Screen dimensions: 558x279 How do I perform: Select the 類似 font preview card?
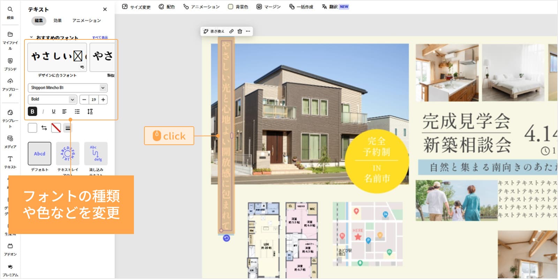click(x=102, y=57)
